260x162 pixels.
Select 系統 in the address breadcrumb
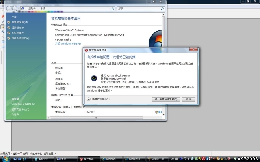coord(43,9)
